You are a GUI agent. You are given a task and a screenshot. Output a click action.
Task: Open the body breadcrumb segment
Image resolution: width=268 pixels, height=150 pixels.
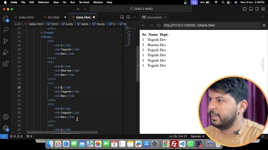click(67, 24)
